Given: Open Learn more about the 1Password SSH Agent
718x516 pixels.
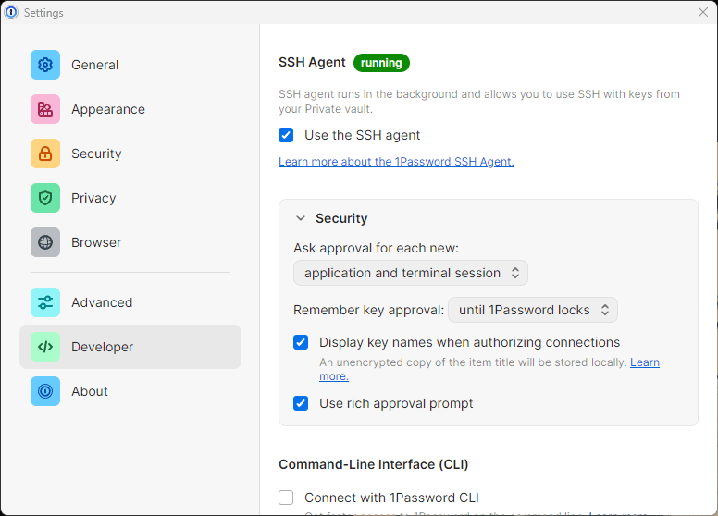Looking at the screenshot, I should (x=396, y=162).
